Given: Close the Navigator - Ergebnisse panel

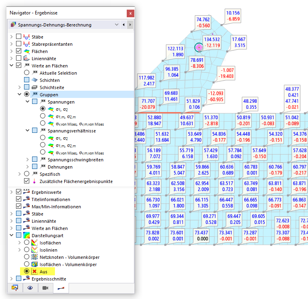Looking at the screenshot, I should coord(130,13).
